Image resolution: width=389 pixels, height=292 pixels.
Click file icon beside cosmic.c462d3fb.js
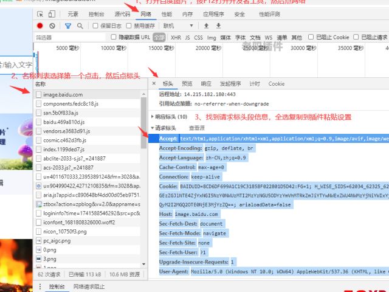point(38,141)
